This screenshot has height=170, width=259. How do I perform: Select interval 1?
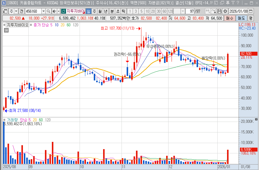130,11
